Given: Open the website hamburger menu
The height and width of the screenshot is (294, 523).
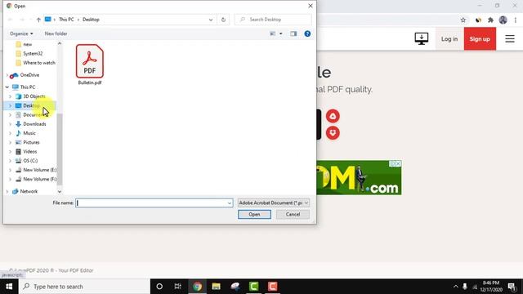Looking at the screenshot, I should [510, 38].
